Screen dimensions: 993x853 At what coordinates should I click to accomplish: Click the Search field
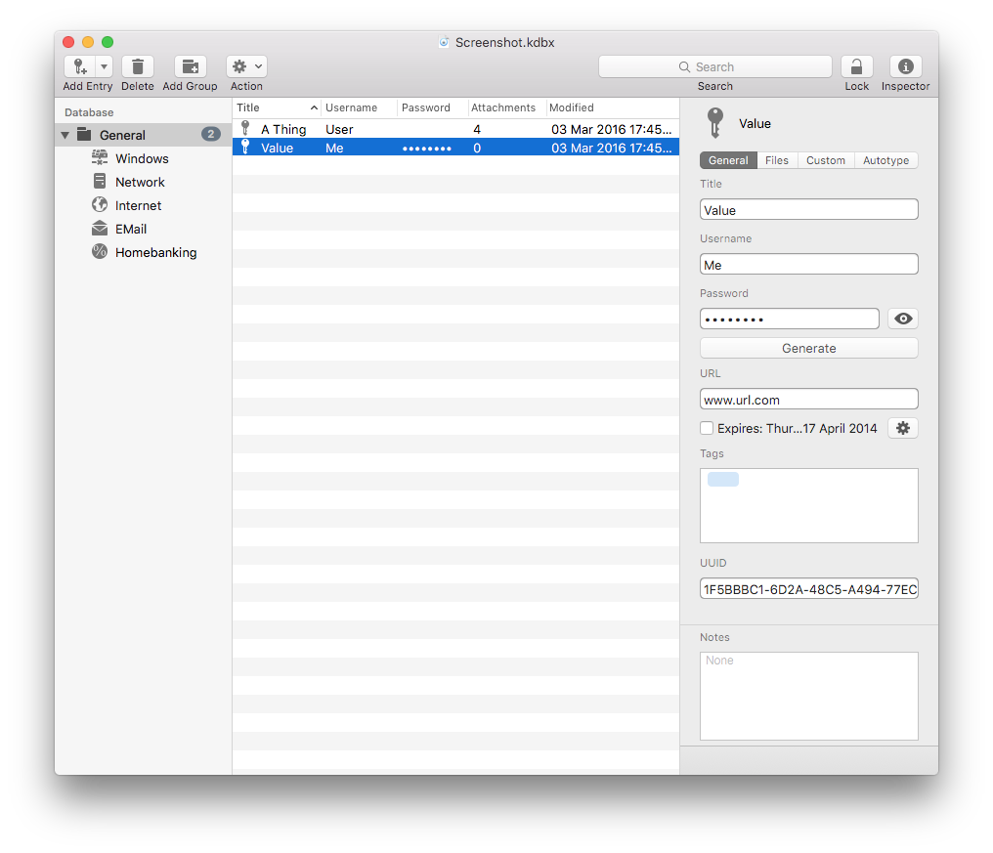click(714, 66)
